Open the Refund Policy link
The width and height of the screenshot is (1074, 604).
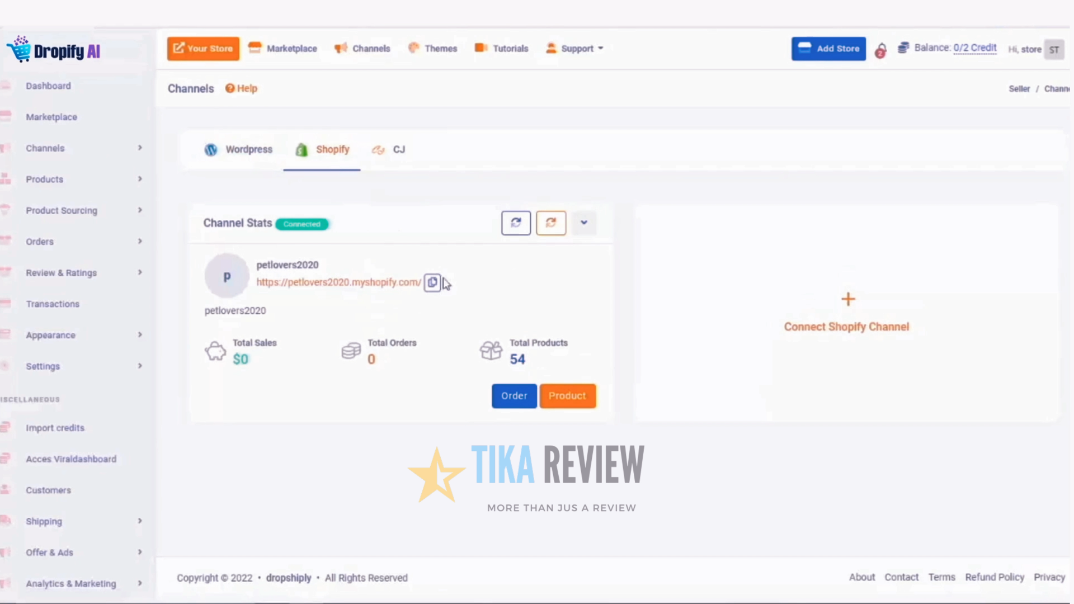[995, 577]
